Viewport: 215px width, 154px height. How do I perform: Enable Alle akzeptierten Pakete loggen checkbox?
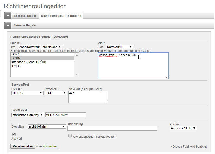click(x=70, y=136)
